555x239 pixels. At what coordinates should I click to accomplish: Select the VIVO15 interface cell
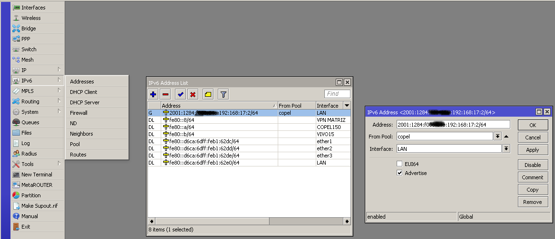tap(333, 134)
